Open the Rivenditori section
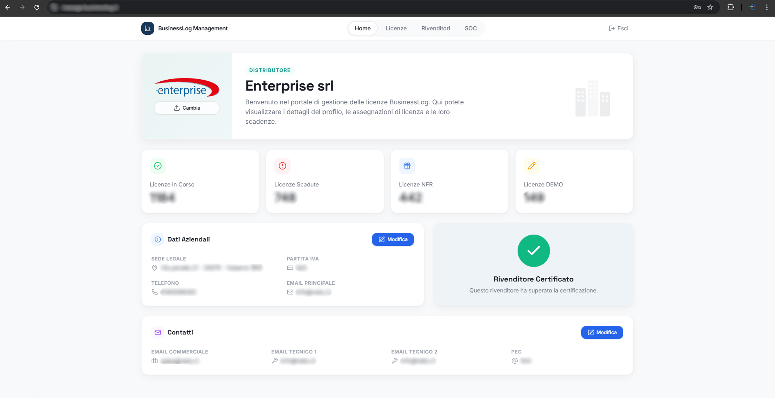 435,28
